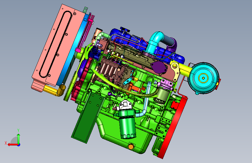Select the purple oval cover plate
This screenshot has height=163, width=252.
159,67
